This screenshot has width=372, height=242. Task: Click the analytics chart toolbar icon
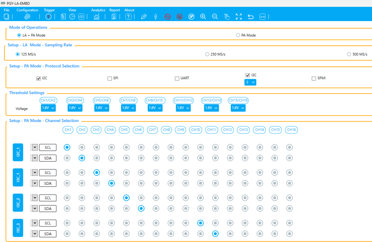click(96, 17)
